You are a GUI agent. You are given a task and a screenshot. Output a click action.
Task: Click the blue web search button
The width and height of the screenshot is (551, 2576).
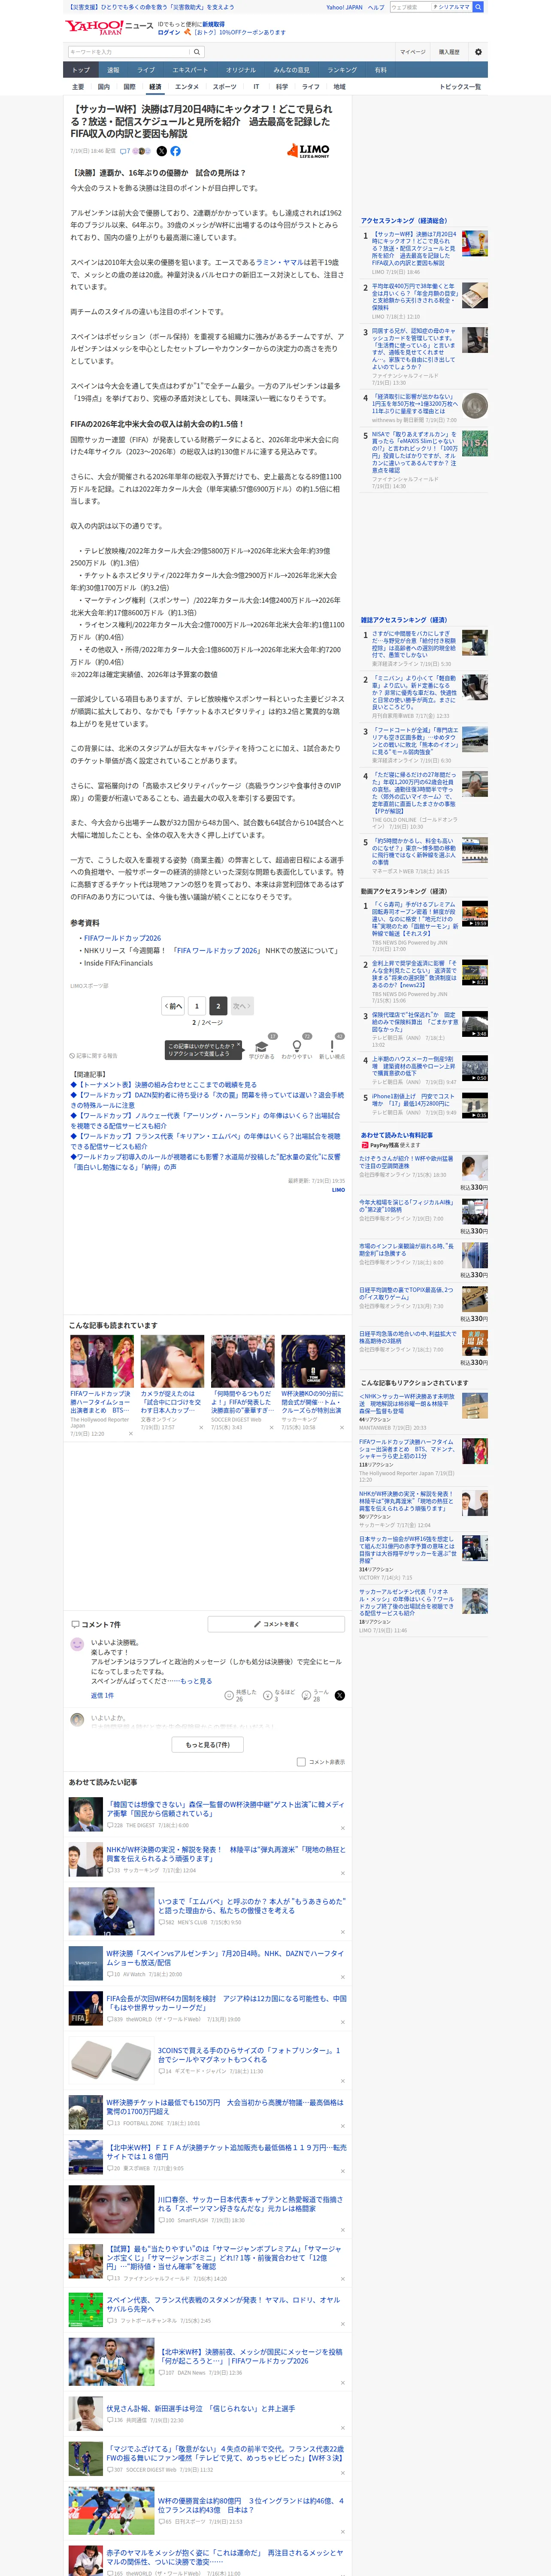pyautogui.click(x=478, y=7)
